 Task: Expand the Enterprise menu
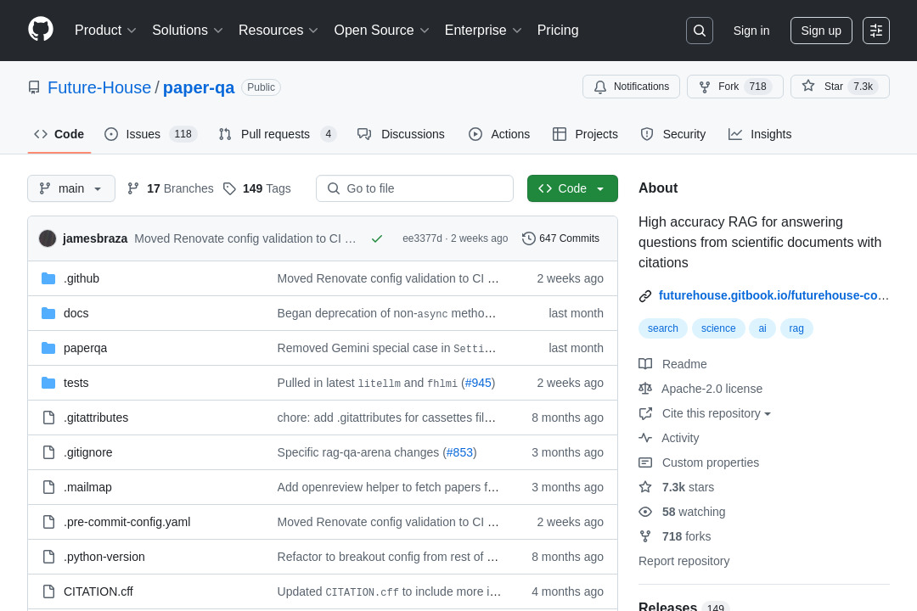click(x=483, y=31)
